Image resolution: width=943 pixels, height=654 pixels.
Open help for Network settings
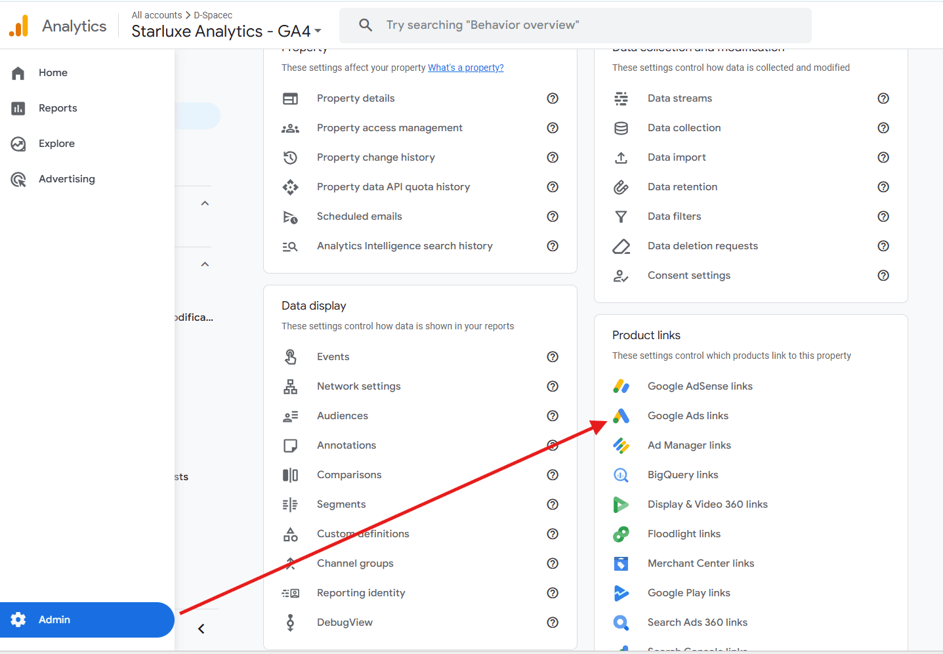(x=553, y=386)
